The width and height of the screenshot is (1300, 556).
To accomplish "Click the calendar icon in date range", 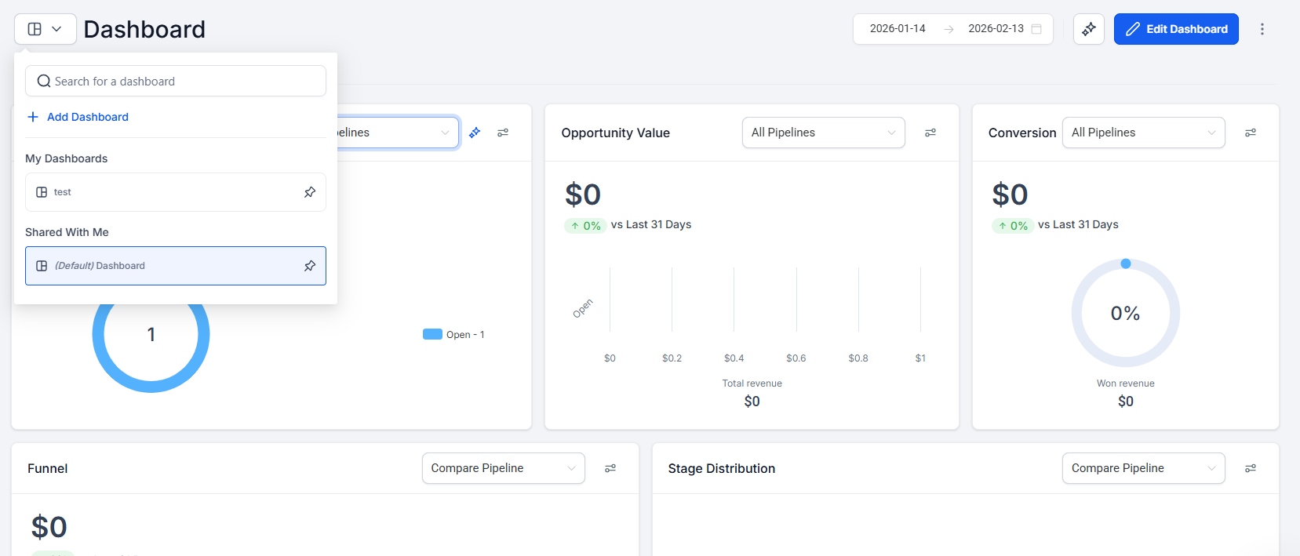I will pyautogui.click(x=1036, y=29).
